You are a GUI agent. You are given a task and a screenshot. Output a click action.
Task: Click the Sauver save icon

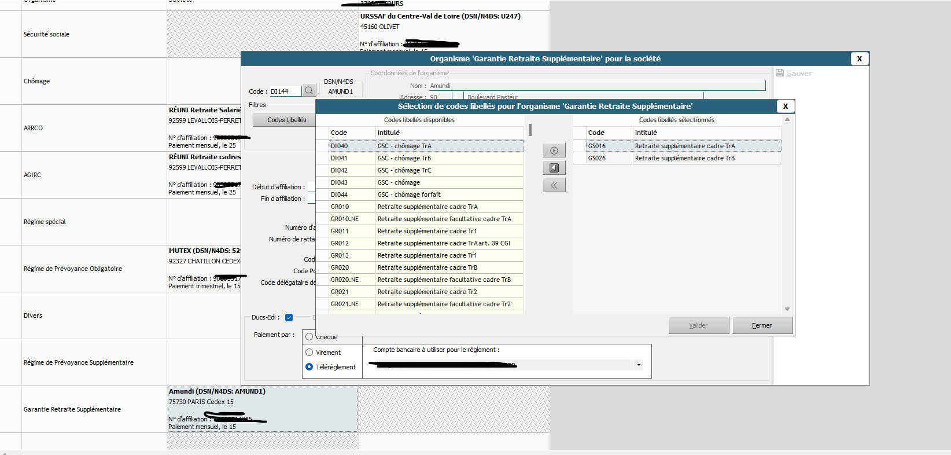(x=780, y=73)
